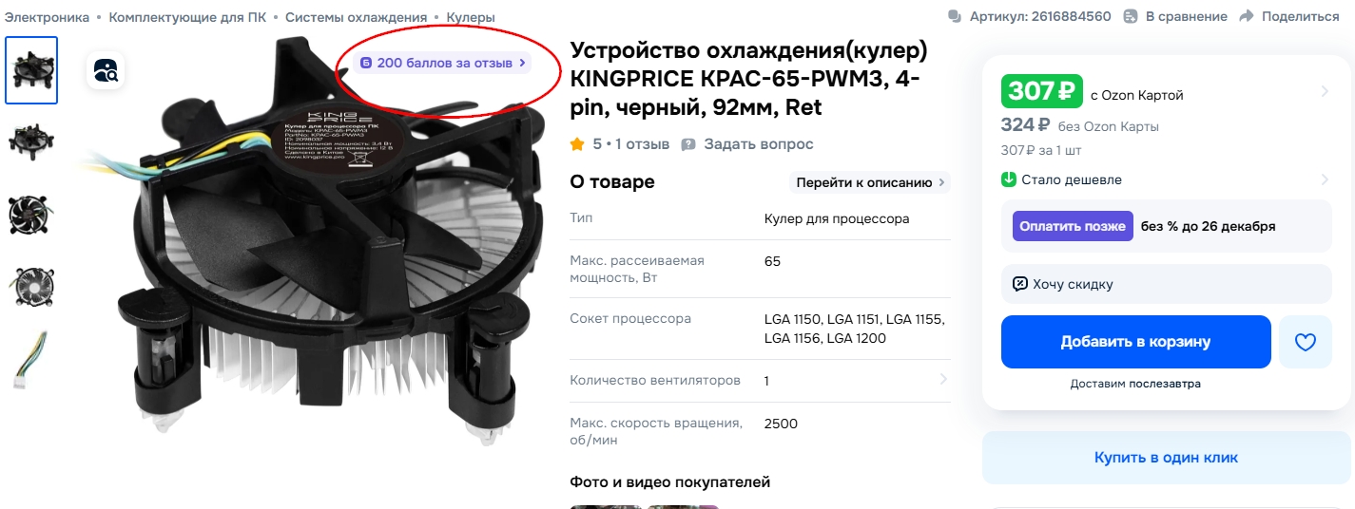Viewport: 1355px width, 509px height.
Task: Click Добавить в корзину button
Action: [x=1136, y=342]
